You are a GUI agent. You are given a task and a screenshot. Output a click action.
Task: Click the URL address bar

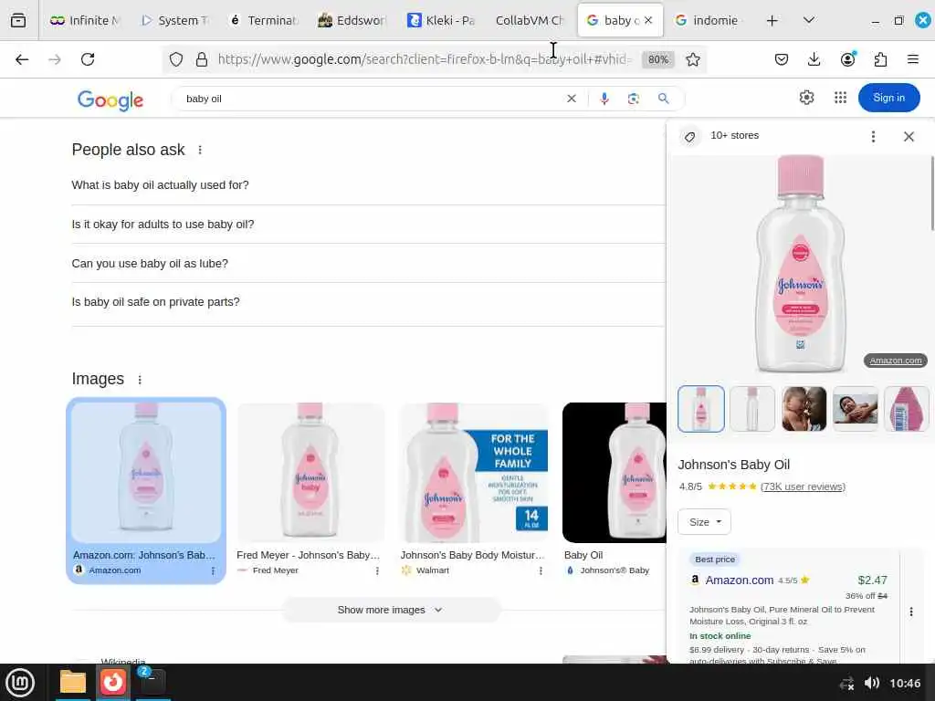424,59
